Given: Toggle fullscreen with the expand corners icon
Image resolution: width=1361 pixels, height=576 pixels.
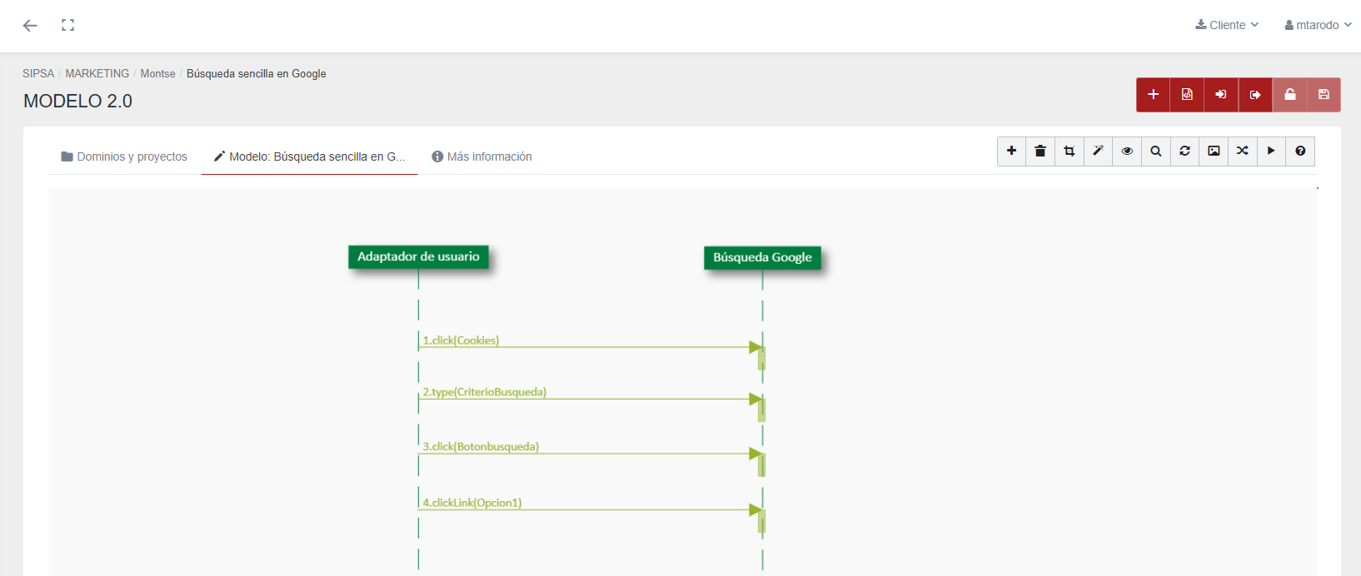Looking at the screenshot, I should (x=68, y=25).
